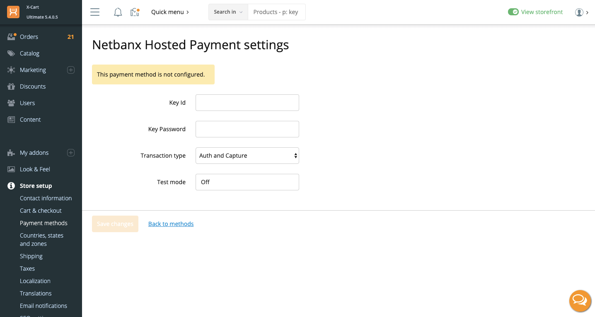
Task: Focus the Key Id input field
Action: (247, 103)
